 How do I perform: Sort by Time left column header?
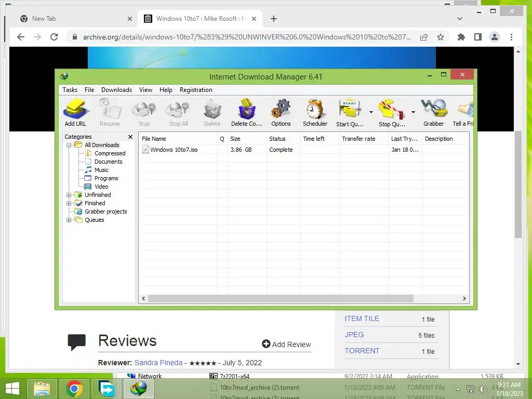pos(320,139)
